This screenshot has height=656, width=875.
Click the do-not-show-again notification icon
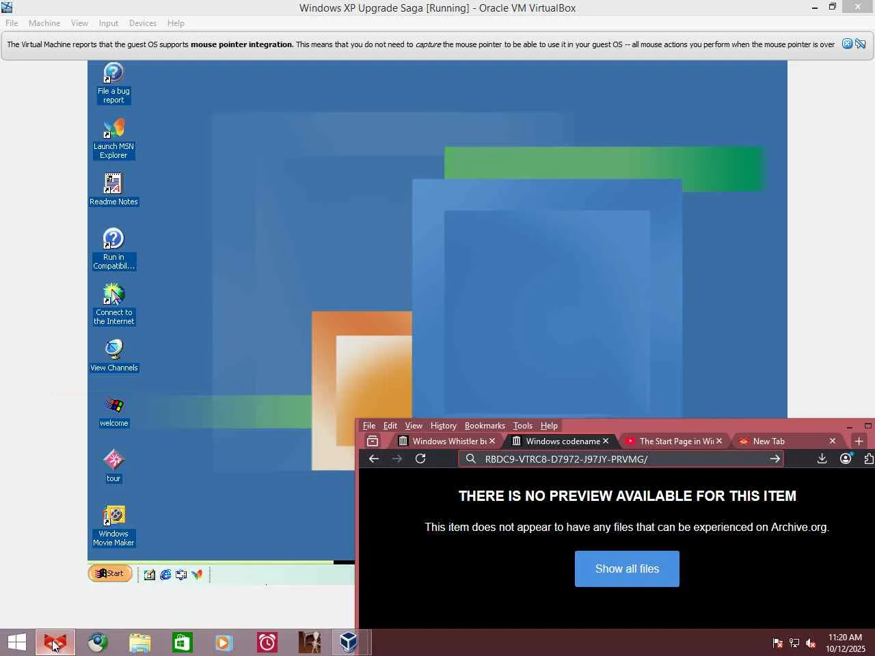(x=861, y=44)
